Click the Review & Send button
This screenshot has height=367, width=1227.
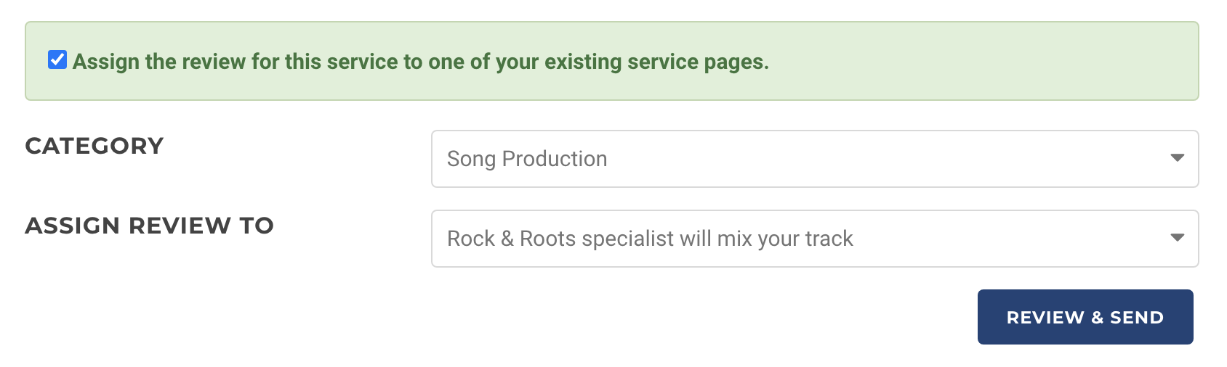(x=1085, y=317)
